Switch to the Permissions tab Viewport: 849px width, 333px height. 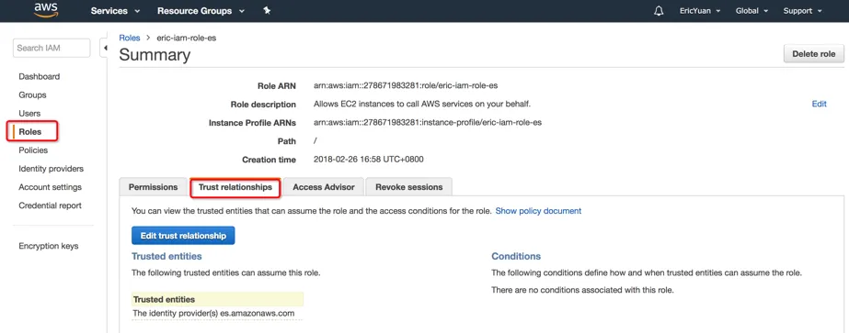click(154, 187)
